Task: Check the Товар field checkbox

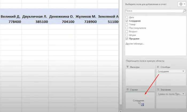Action: pos(127,24)
